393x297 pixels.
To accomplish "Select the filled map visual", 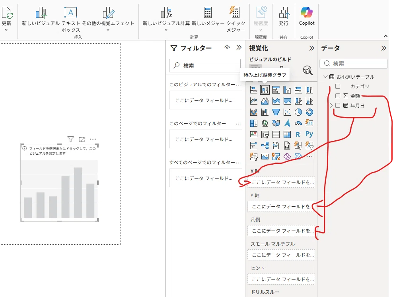I will click(276, 123).
